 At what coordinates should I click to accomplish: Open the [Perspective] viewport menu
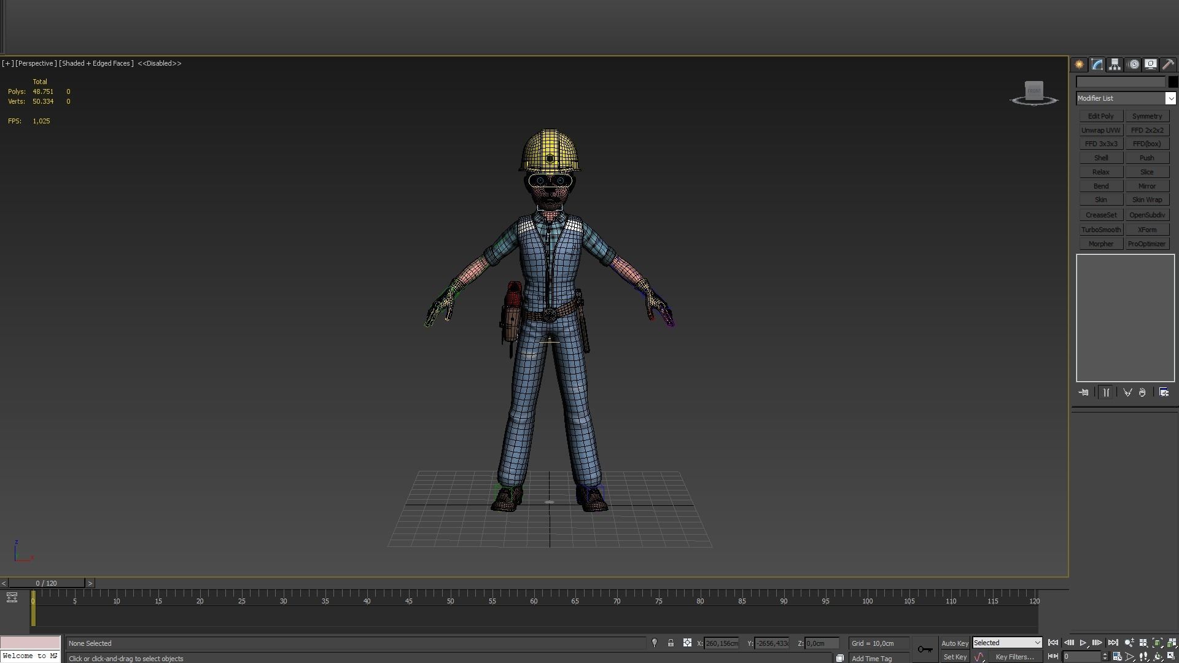tap(36, 63)
